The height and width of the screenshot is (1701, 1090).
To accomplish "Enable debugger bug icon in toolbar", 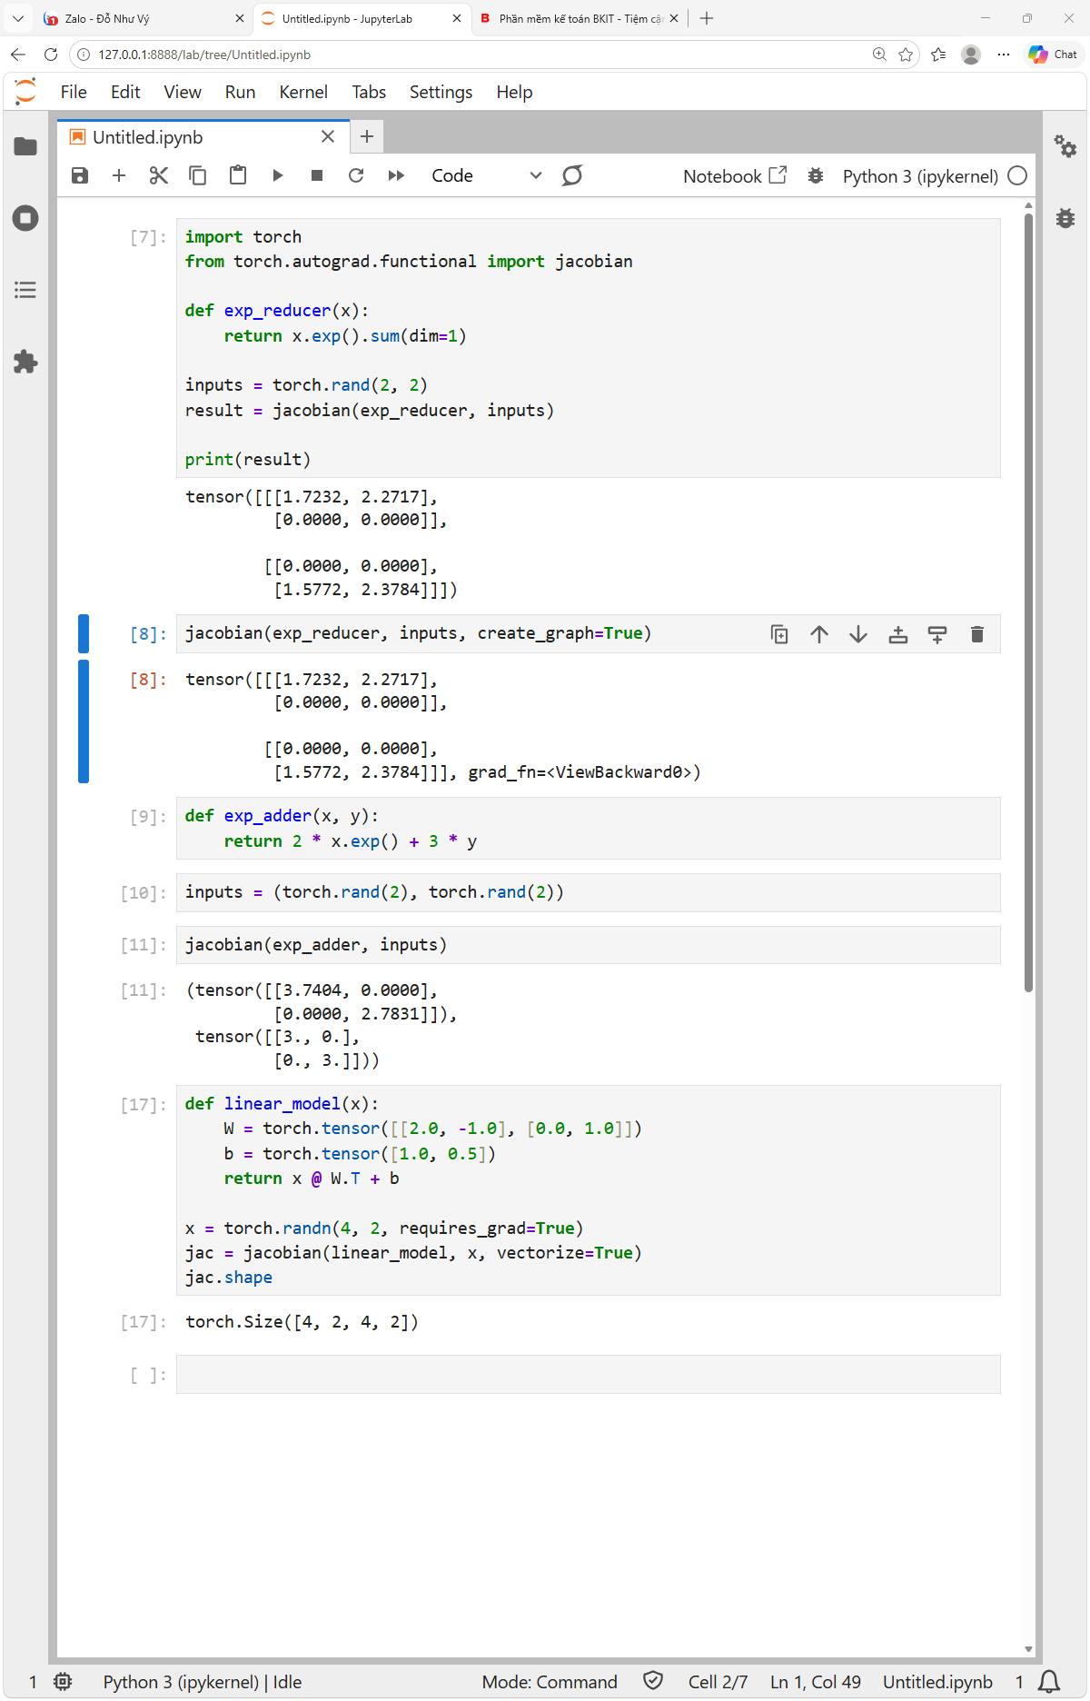I will [x=816, y=175].
